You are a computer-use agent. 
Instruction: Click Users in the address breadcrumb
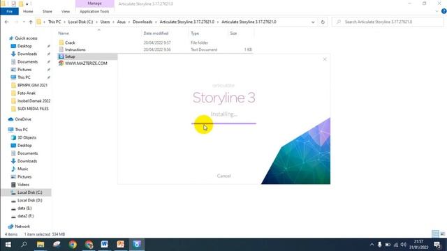tap(105, 22)
